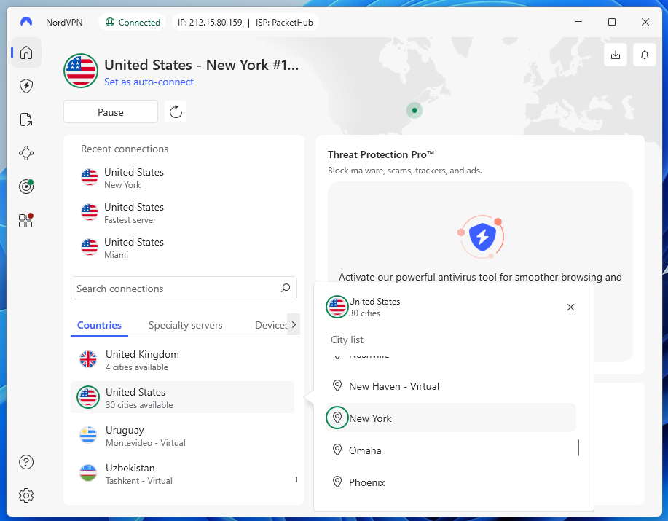Click the Phoenix location pin icon
The width and height of the screenshot is (668, 521).
click(x=337, y=482)
